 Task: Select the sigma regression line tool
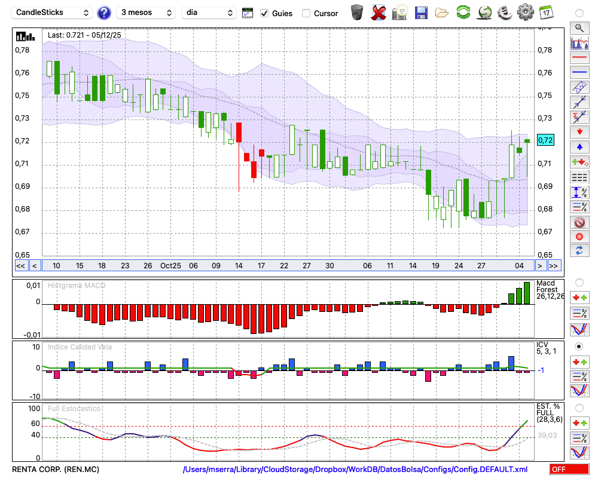pyautogui.click(x=579, y=117)
